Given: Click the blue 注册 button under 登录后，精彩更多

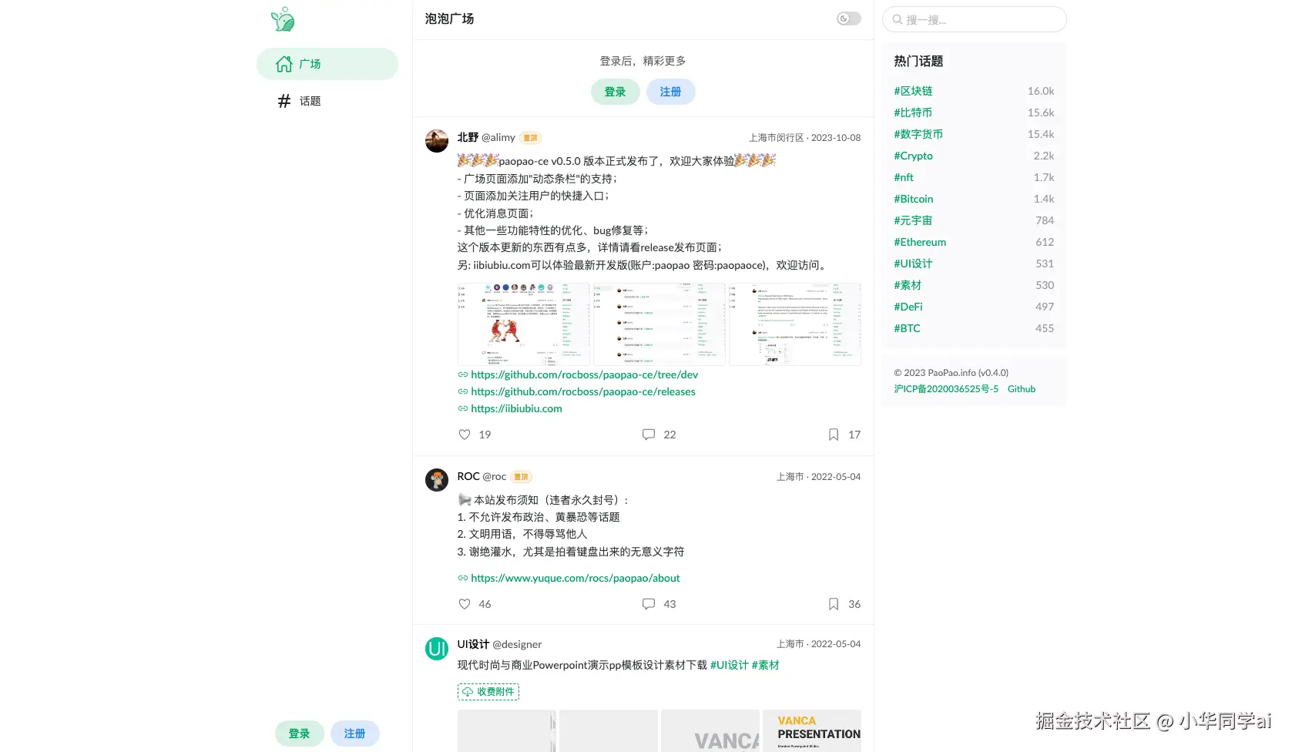Looking at the screenshot, I should click(671, 92).
